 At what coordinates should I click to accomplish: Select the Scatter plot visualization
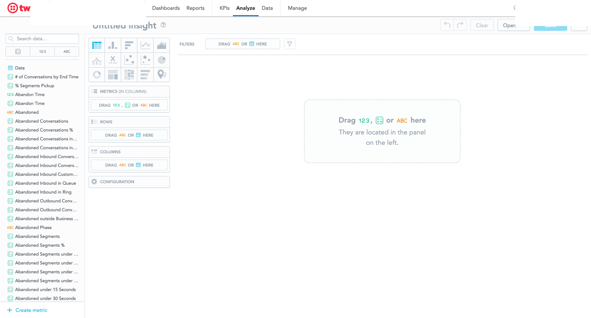(x=129, y=60)
